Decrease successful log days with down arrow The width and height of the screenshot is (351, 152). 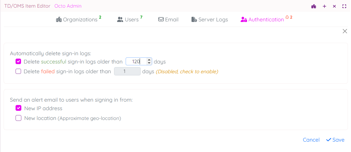pos(149,63)
